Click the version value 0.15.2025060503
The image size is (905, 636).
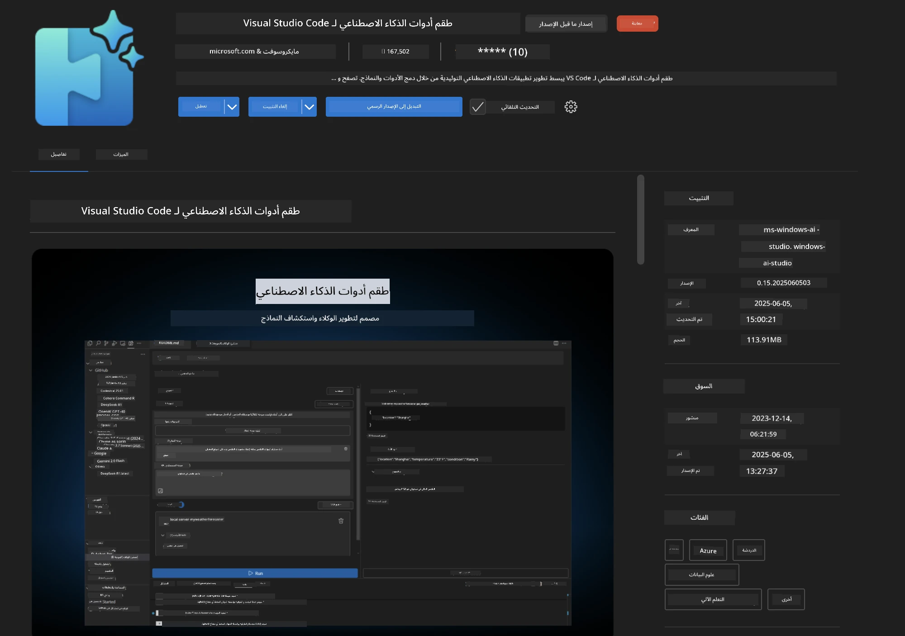(784, 283)
